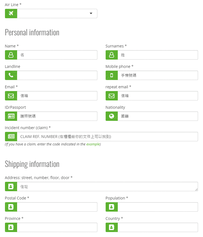Click the globe icon next to Nationality
Screen dimensions: 203x237
pos(111,116)
